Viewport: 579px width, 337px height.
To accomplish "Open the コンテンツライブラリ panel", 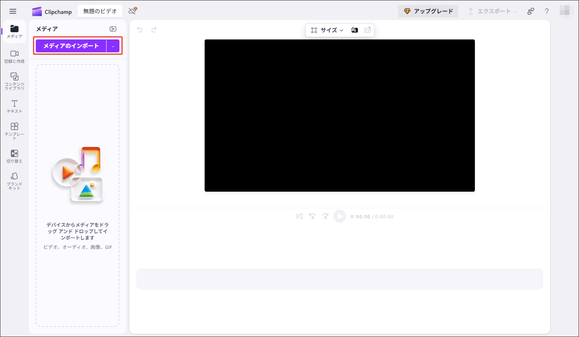I will [14, 81].
